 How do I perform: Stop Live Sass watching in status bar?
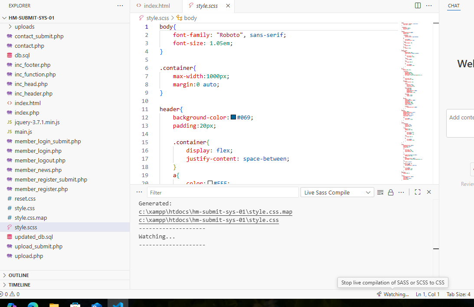pos(392,294)
